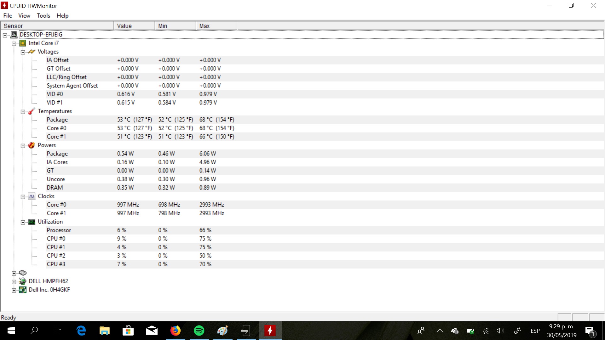Screen dimensions: 605x340
Task: Click the Utilization graph icon
Action: 32,222
